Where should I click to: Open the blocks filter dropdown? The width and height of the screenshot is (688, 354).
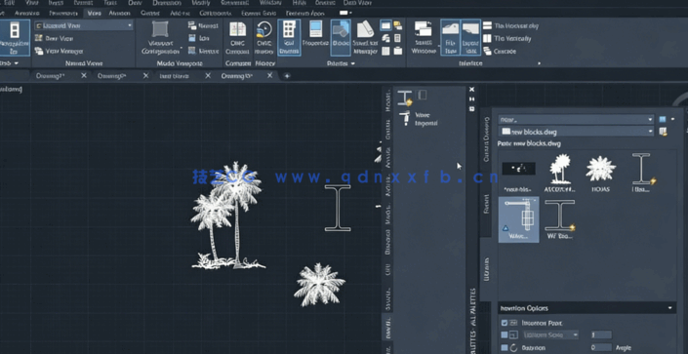[x=576, y=119]
